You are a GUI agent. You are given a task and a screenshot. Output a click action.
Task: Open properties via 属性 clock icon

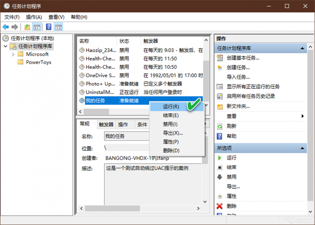tap(220, 196)
